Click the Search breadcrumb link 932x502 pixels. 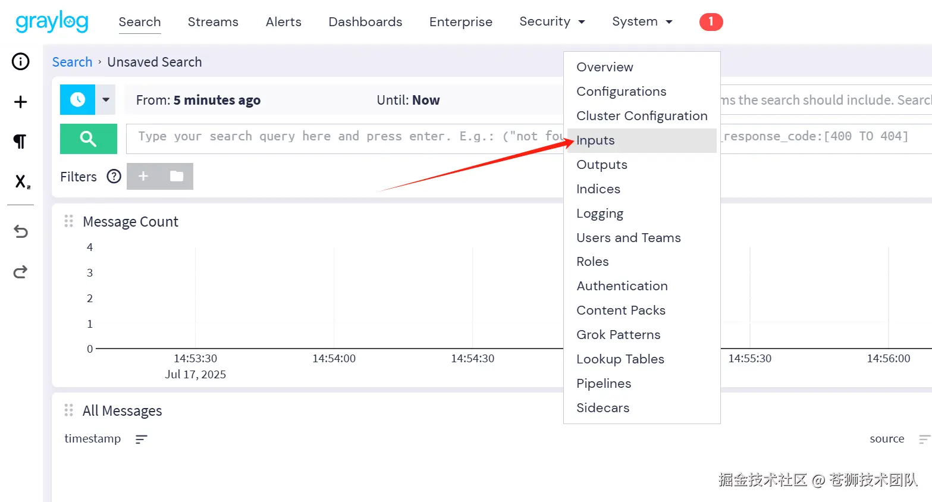tap(72, 62)
